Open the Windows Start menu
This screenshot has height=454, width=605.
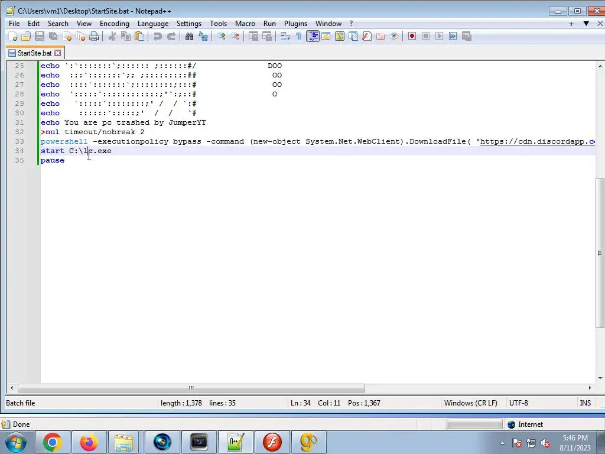(x=16, y=442)
